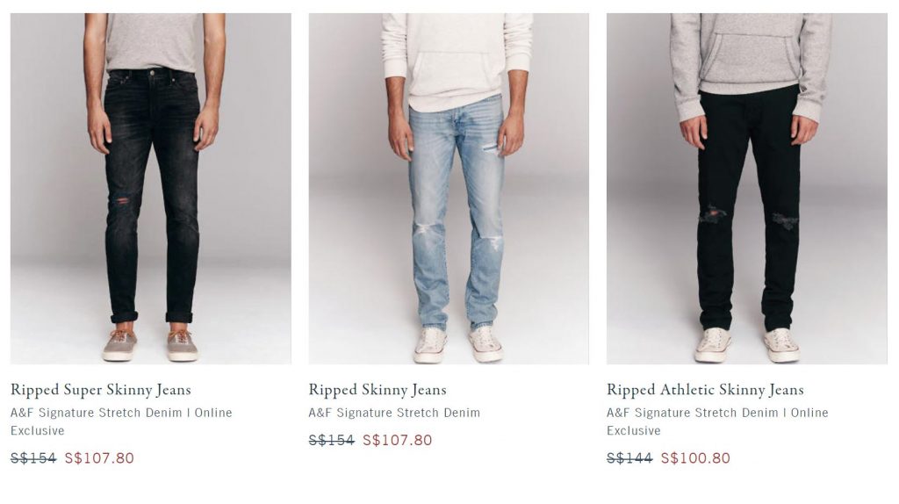Click the A&F Signature Stretch Denim text under Ripped Skinny Jeans
The height and width of the screenshot is (504, 899).
click(394, 413)
